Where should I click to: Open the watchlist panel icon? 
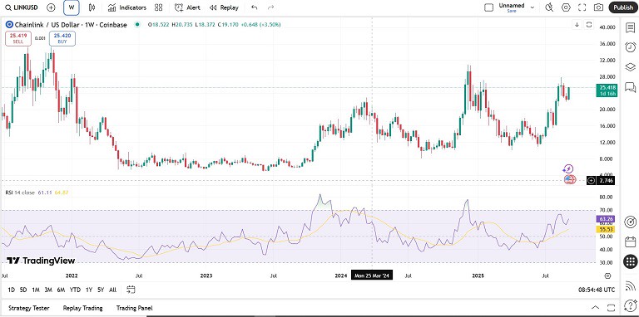click(631, 27)
